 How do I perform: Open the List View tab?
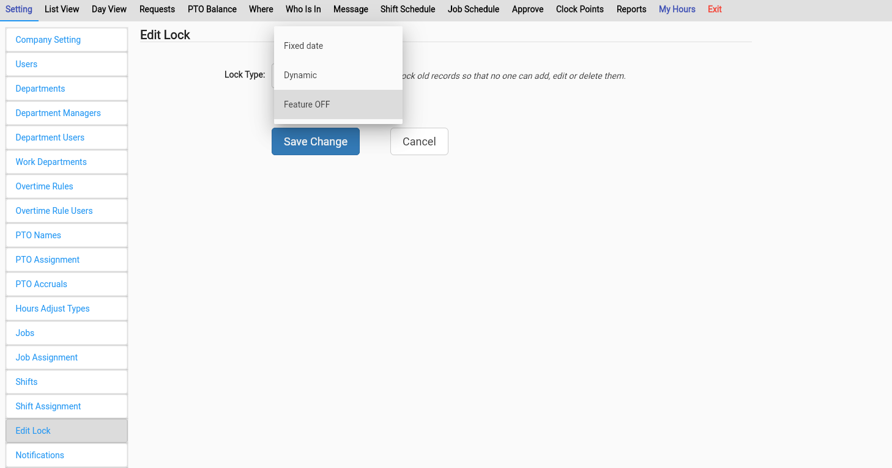tap(62, 9)
